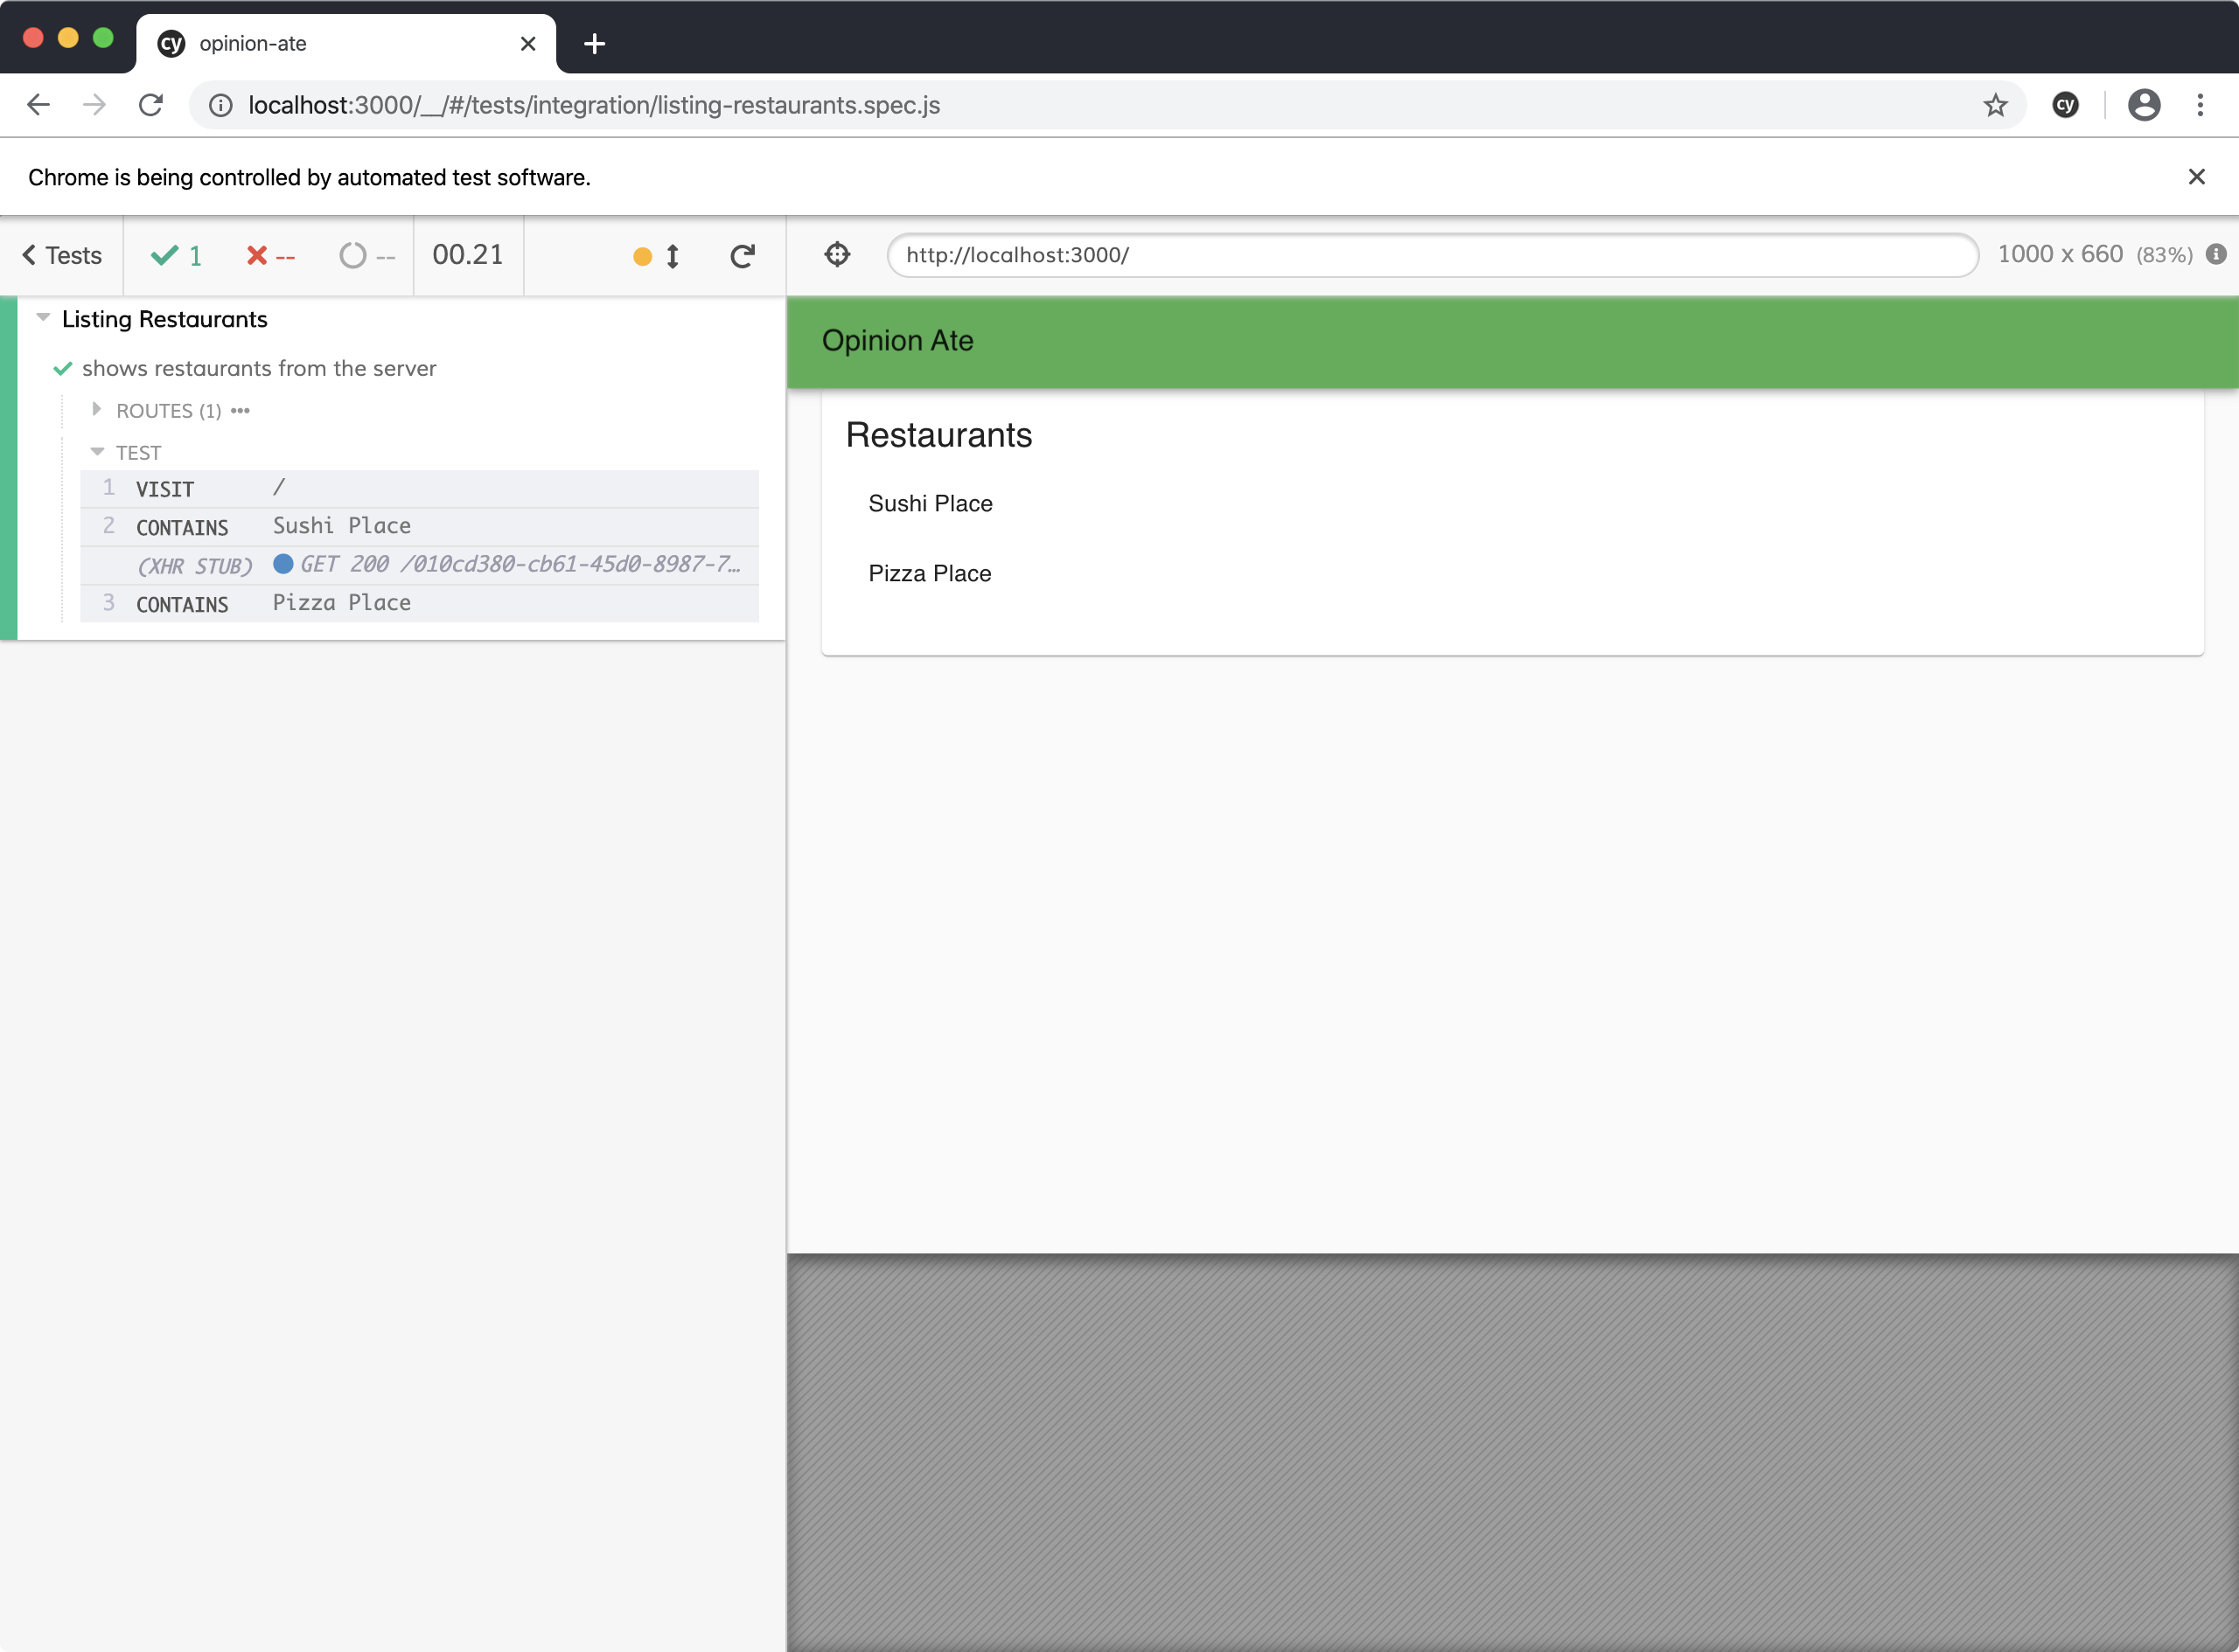The image size is (2239, 1652).
Task: Open a new browser tab with the plus icon
Action: coord(596,43)
